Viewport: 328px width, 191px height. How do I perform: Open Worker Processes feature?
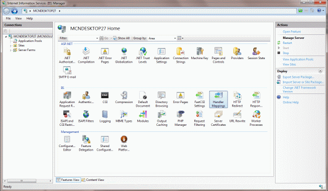click(x=256, y=118)
